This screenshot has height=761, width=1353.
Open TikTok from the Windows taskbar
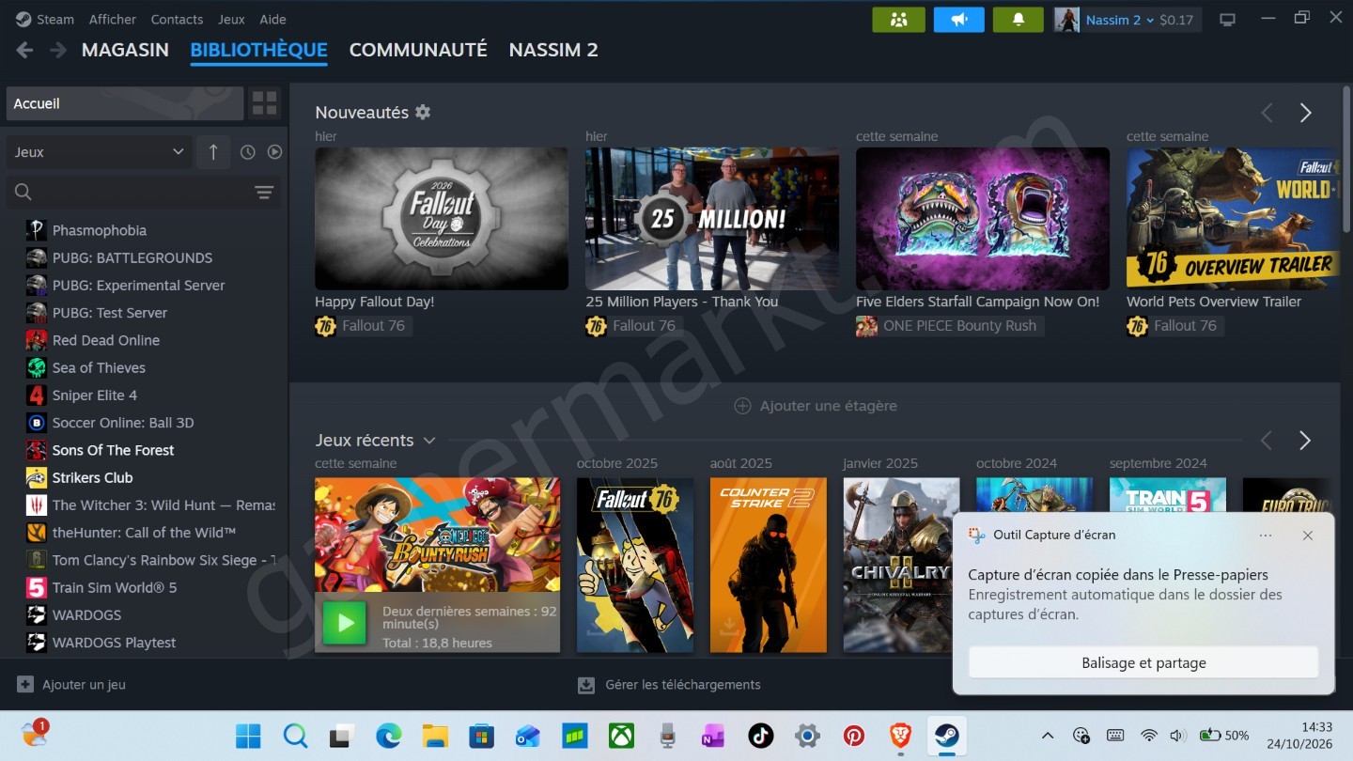761,736
